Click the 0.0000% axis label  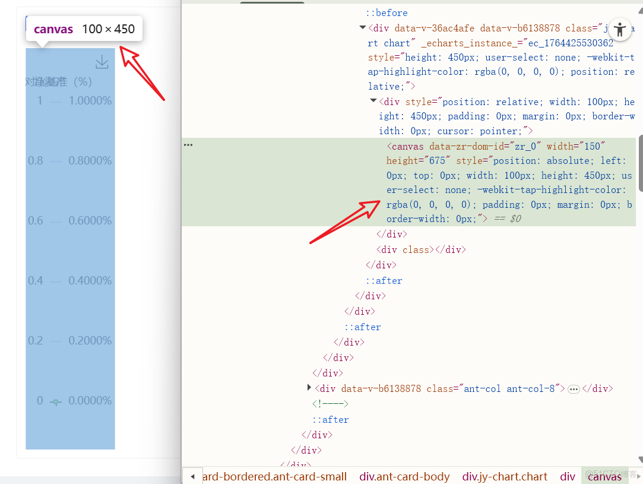90,400
